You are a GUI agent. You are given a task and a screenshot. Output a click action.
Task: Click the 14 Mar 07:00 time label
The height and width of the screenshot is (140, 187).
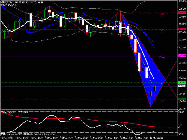tap(97, 138)
